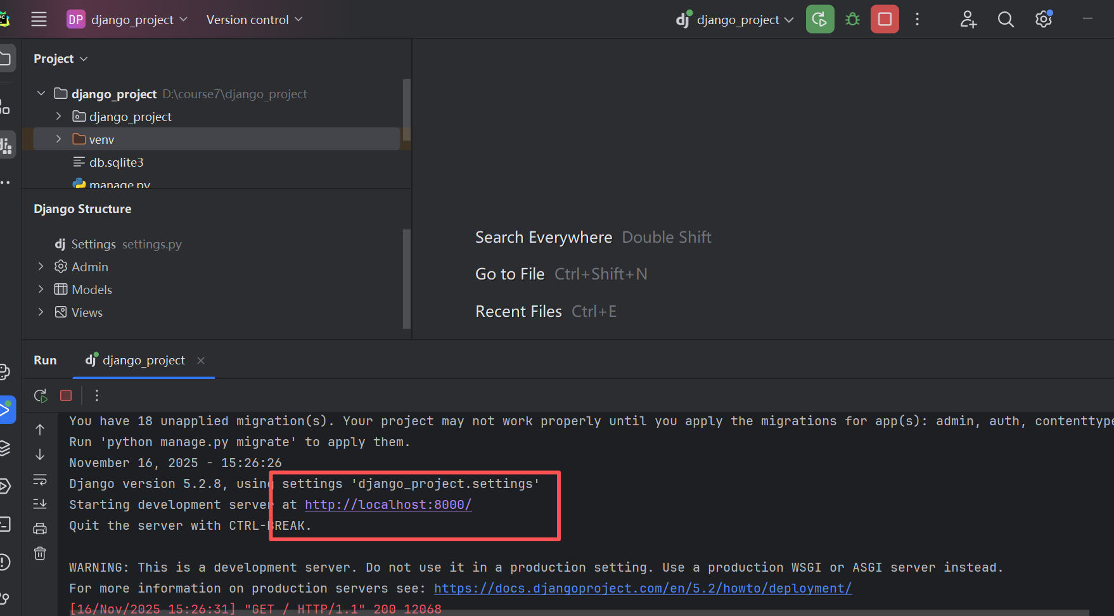
Task: Open the run configuration django_project dropdown
Action: pyautogui.click(x=734, y=20)
